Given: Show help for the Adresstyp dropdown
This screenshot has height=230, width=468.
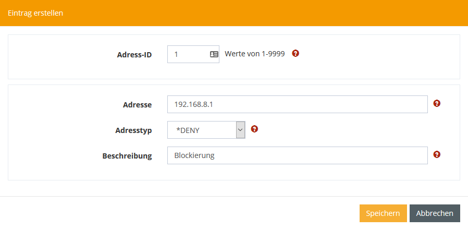Looking at the screenshot, I should pos(254,129).
